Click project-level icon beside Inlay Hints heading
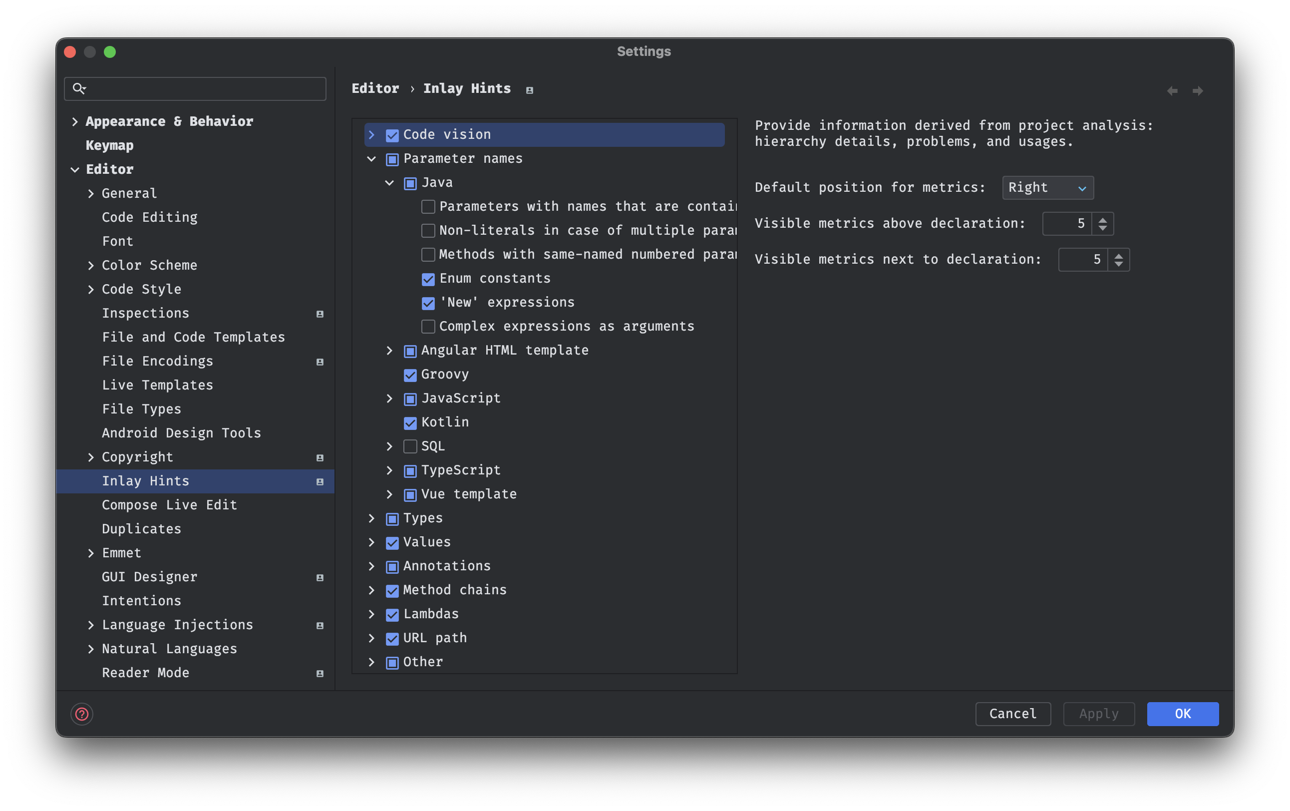This screenshot has height=811, width=1290. [x=529, y=90]
